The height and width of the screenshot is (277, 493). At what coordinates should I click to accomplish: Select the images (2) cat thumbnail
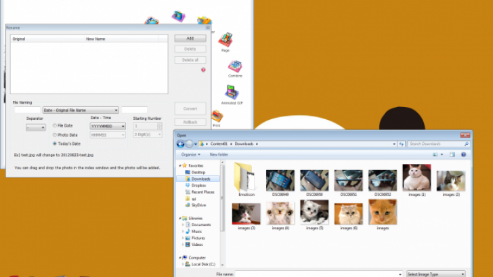pos(451,182)
